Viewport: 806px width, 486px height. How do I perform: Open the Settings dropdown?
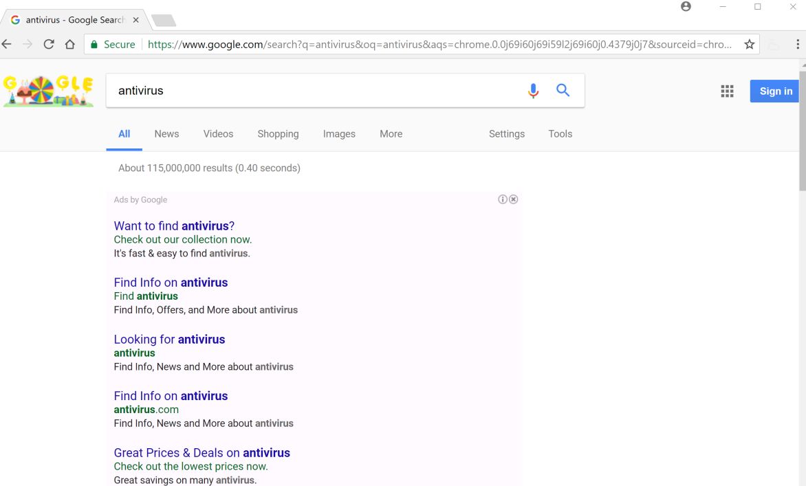(506, 134)
